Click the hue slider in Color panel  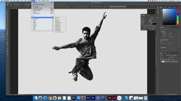(x=178, y=17)
